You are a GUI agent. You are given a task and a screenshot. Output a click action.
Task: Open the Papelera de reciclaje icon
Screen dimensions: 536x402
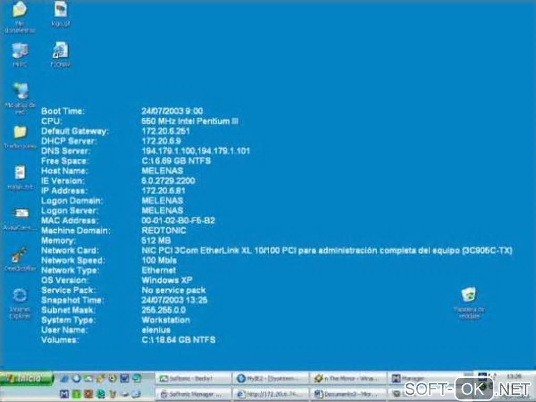pyautogui.click(x=469, y=295)
